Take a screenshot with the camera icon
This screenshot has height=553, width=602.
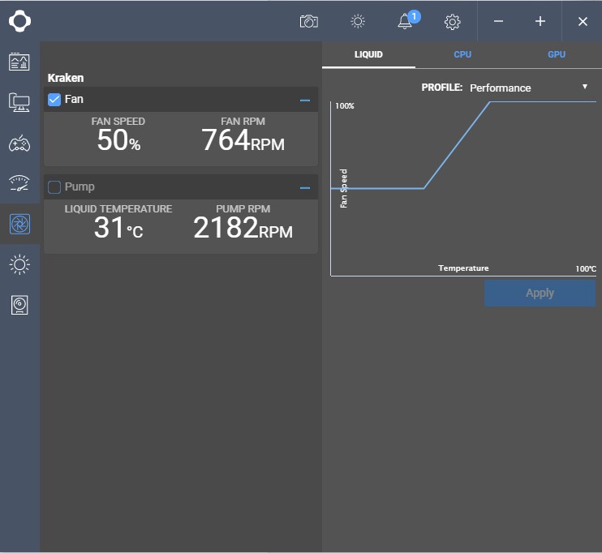(x=308, y=22)
